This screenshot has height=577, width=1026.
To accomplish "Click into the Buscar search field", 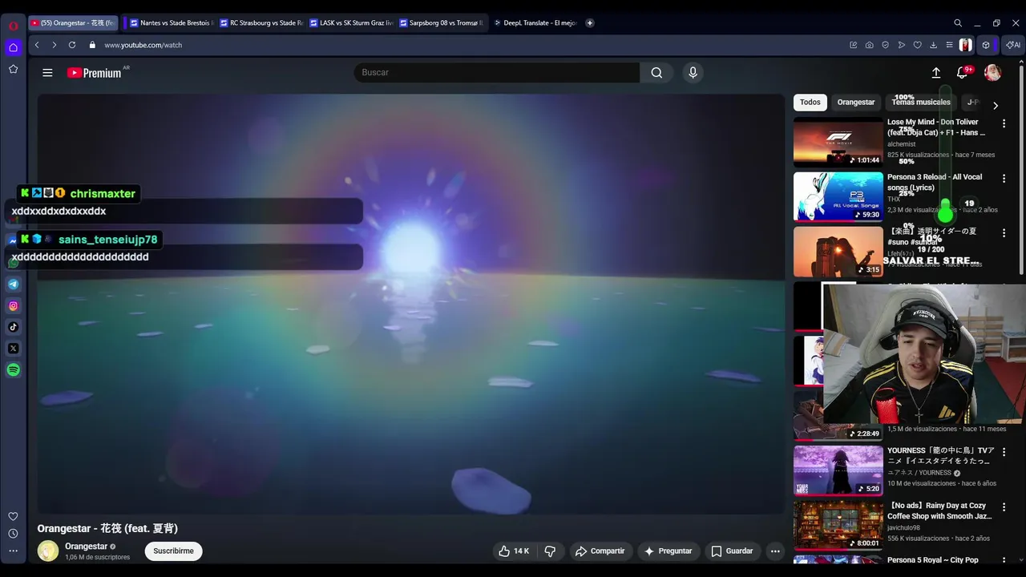I will (497, 72).
